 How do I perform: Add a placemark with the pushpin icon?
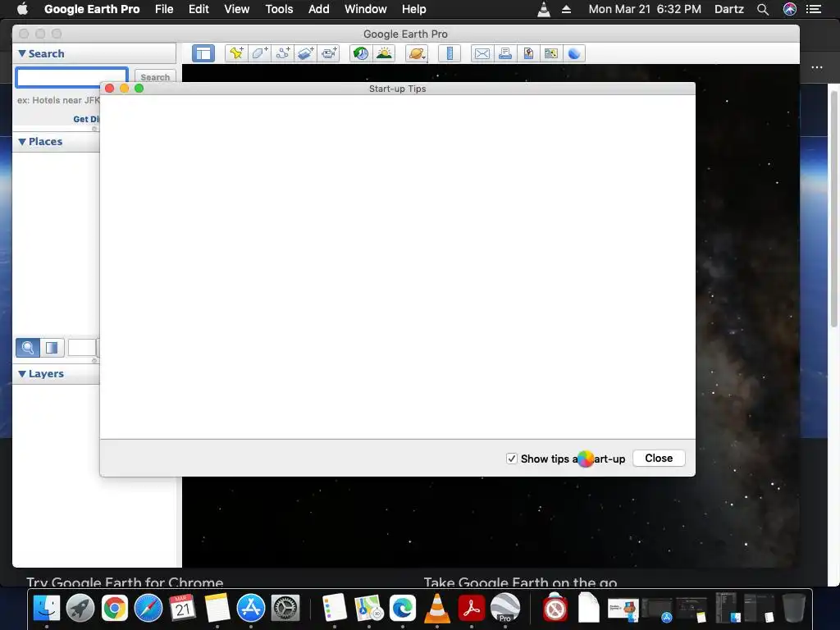point(236,53)
